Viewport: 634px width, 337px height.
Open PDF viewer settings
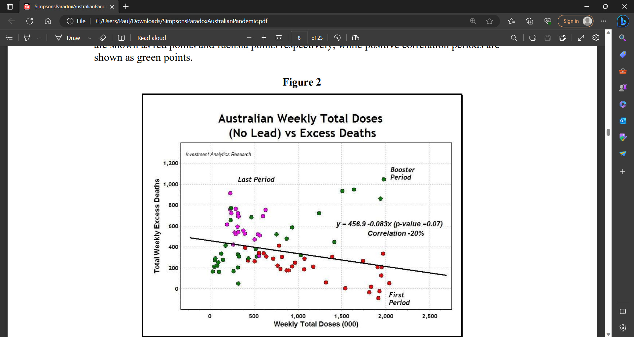(596, 38)
